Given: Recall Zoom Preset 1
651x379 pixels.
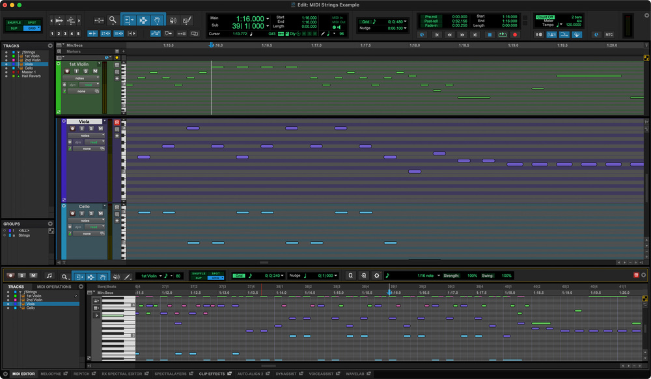Looking at the screenshot, I should [x=52, y=34].
